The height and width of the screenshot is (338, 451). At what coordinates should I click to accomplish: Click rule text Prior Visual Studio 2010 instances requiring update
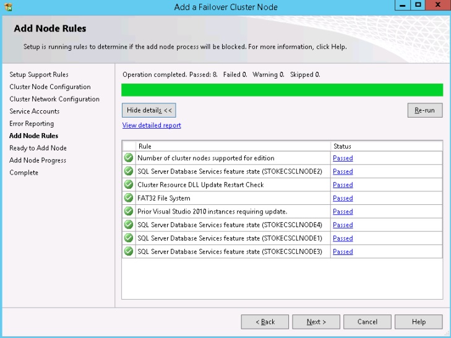tap(212, 212)
